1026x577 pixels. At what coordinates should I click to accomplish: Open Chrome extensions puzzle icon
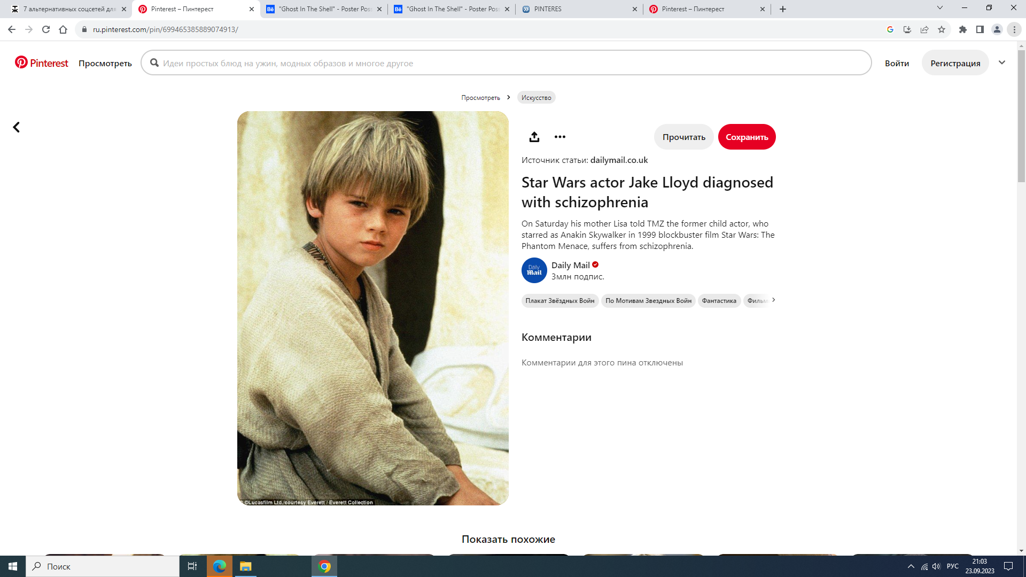pyautogui.click(x=963, y=29)
